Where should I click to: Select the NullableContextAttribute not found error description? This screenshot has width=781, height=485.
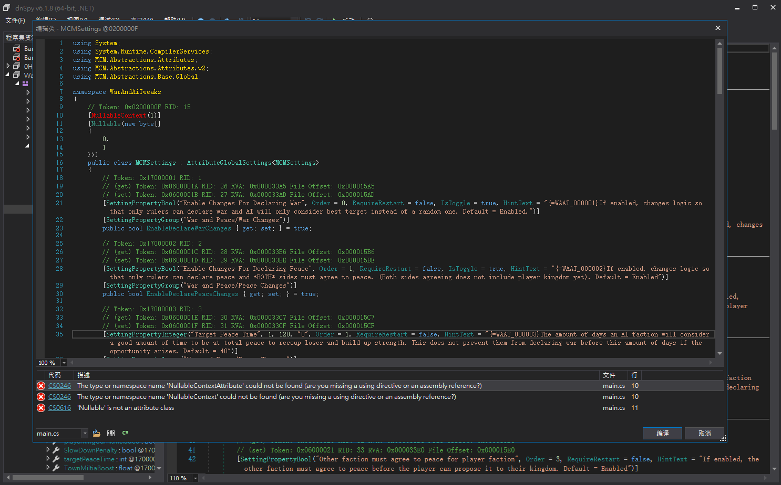point(279,386)
